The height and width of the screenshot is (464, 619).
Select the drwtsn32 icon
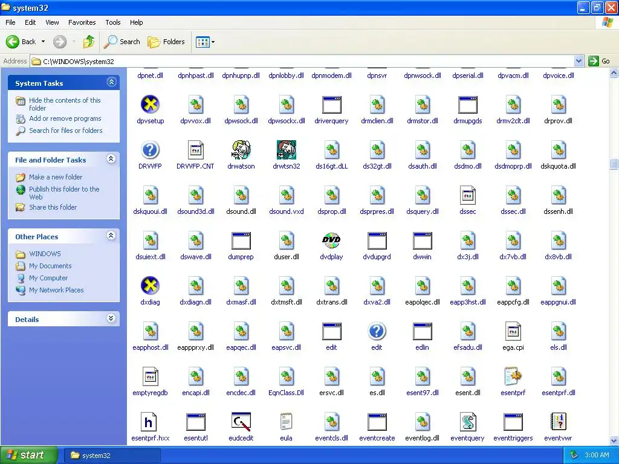click(286, 150)
